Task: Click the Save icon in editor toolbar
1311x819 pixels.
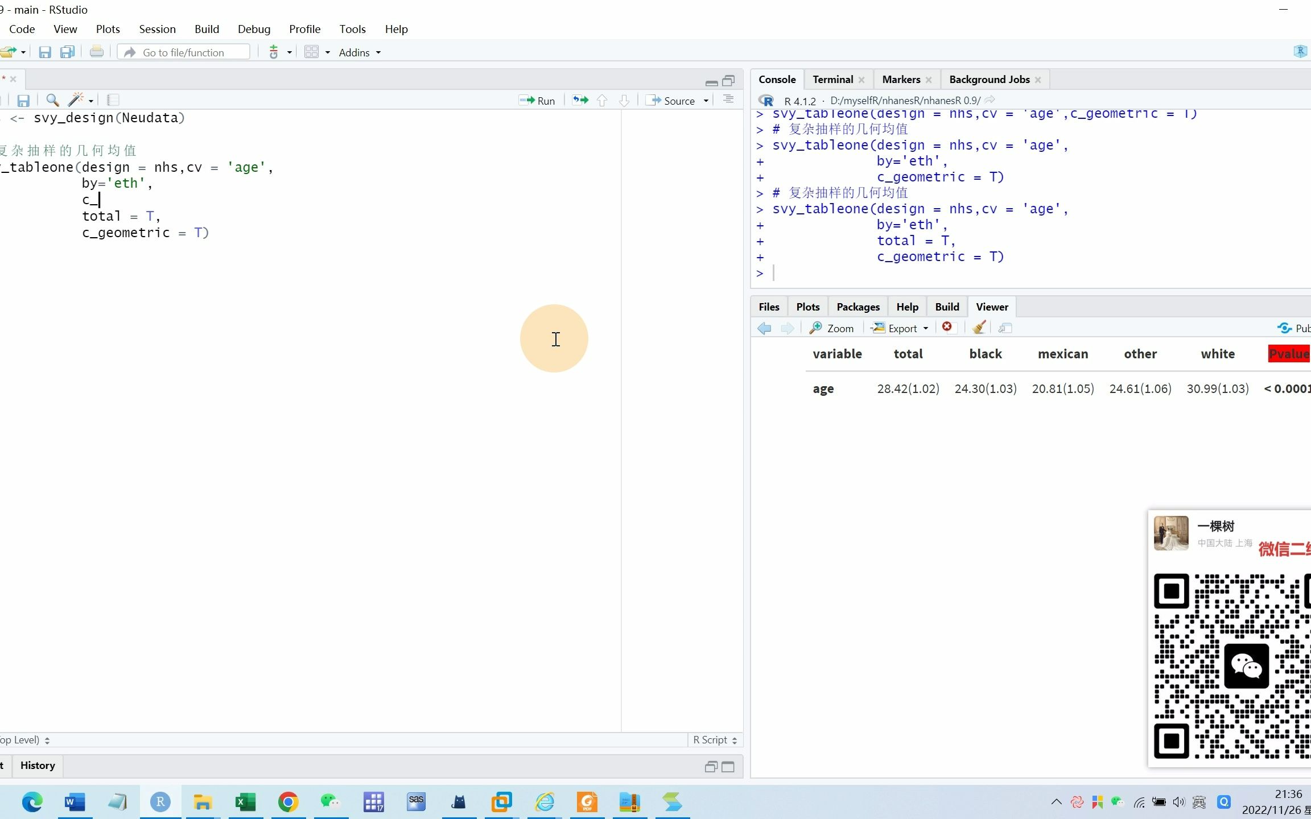Action: click(23, 100)
